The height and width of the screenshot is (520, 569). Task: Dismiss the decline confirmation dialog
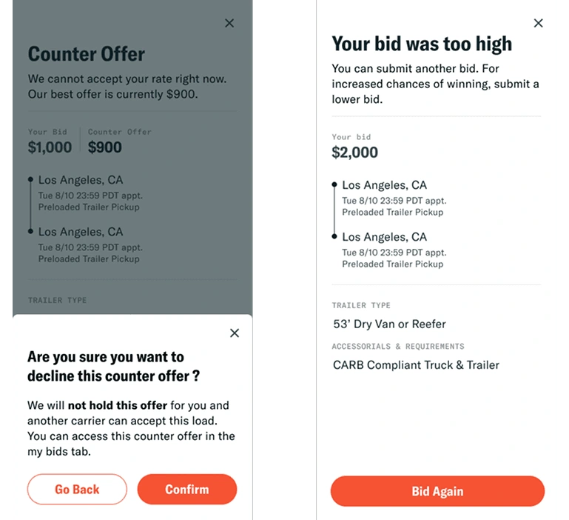click(235, 333)
